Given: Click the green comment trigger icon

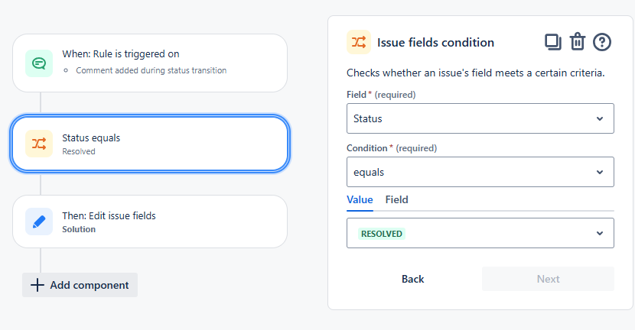Looking at the screenshot, I should [39, 63].
